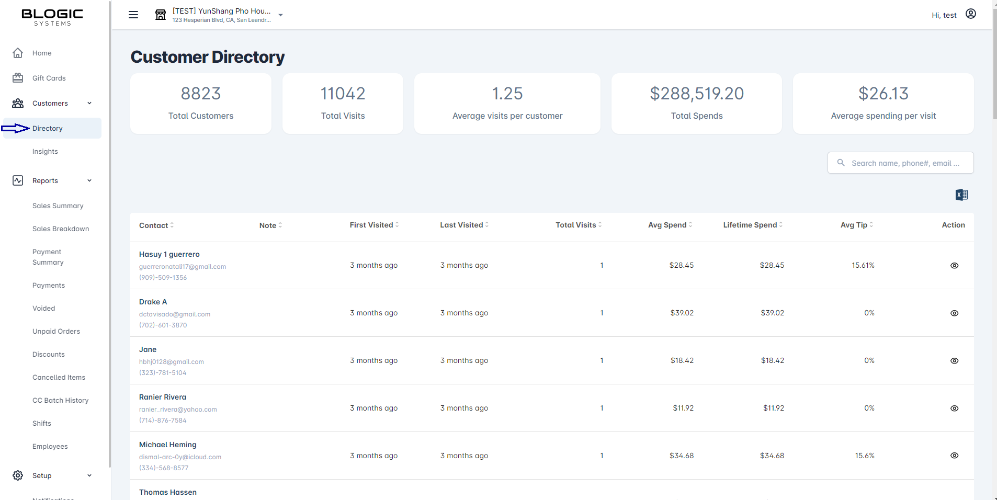View details for Hasuy 1 guerrero via eye icon
The width and height of the screenshot is (997, 500).
[954, 266]
